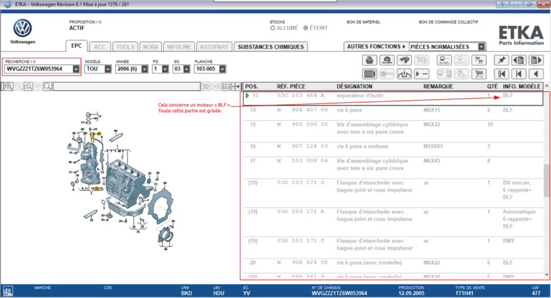Click the icon with info mark over arcs
Screen dimensions: 551x298
tap(404, 74)
